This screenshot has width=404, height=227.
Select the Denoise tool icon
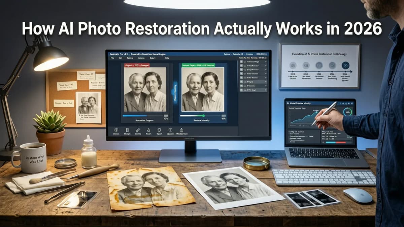click(x=116, y=130)
